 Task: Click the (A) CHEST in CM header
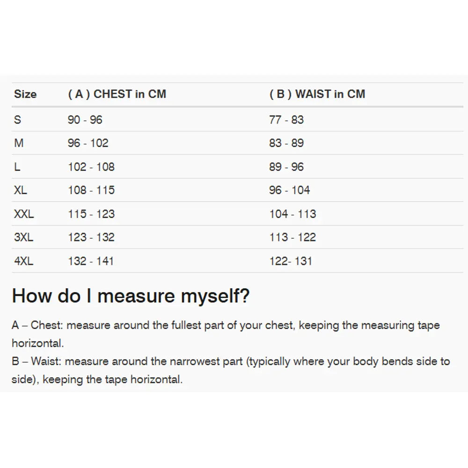pos(117,94)
